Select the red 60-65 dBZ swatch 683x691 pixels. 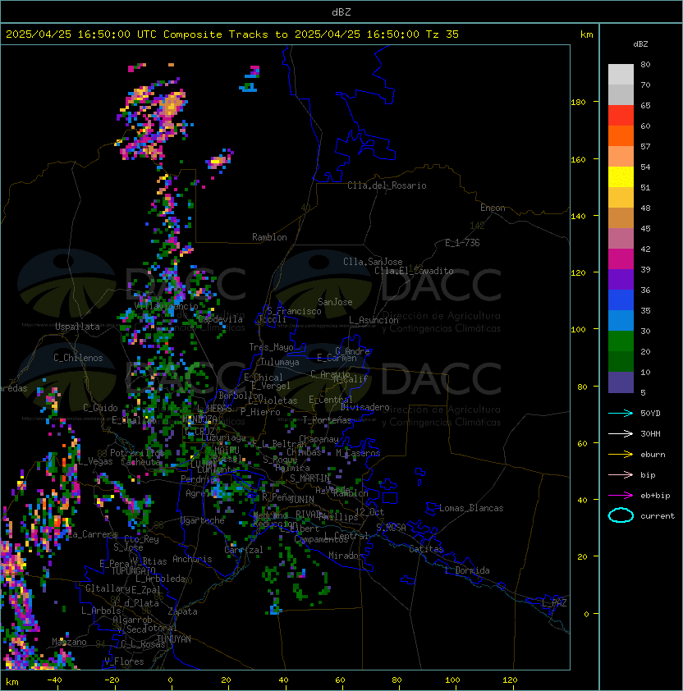(x=621, y=116)
